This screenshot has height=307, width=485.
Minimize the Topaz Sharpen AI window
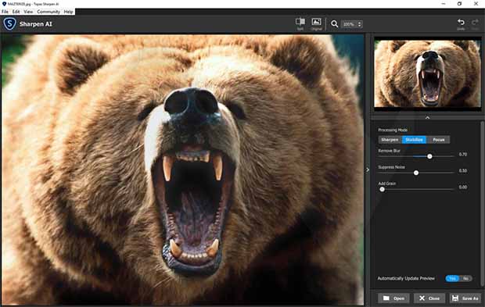coord(444,4)
